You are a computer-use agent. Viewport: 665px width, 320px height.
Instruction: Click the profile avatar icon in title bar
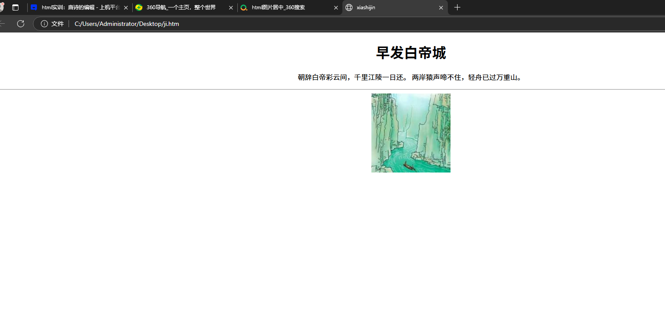pos(1,7)
